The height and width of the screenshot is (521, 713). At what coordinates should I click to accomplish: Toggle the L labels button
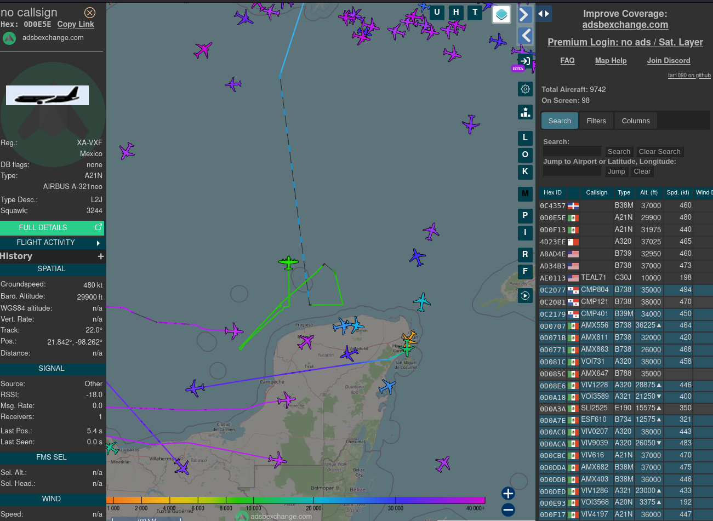pos(525,138)
